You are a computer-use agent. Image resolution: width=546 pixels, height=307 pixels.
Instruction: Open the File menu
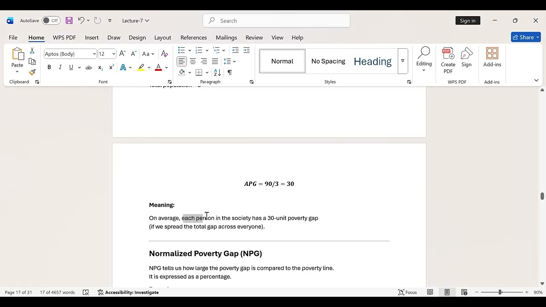(13, 38)
